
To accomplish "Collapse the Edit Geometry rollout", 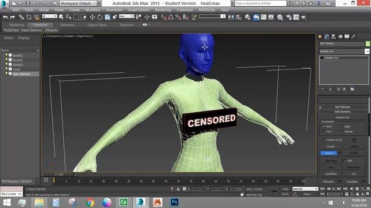I will 343,112.
